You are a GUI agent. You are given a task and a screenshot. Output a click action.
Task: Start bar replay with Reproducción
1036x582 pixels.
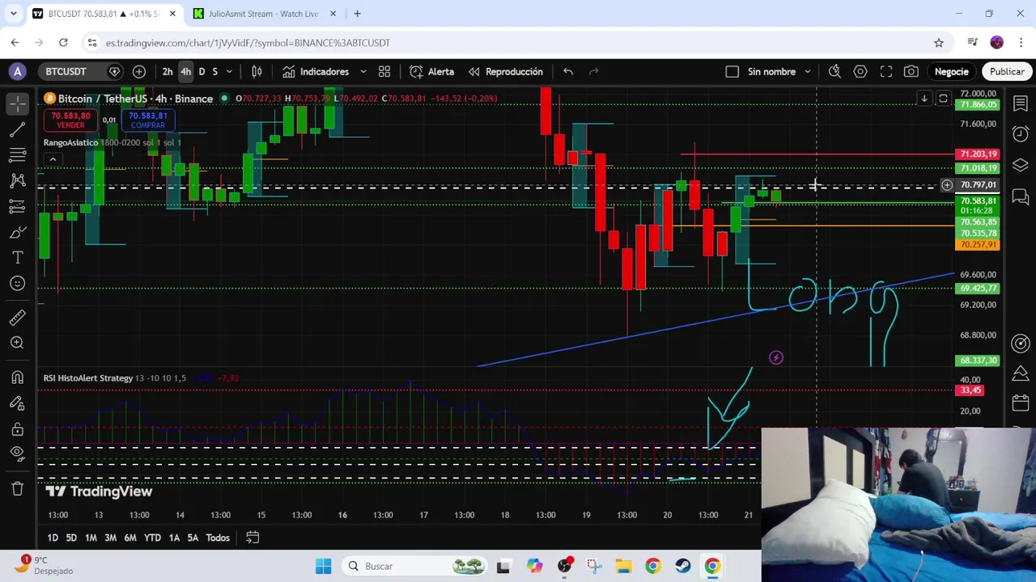click(506, 72)
